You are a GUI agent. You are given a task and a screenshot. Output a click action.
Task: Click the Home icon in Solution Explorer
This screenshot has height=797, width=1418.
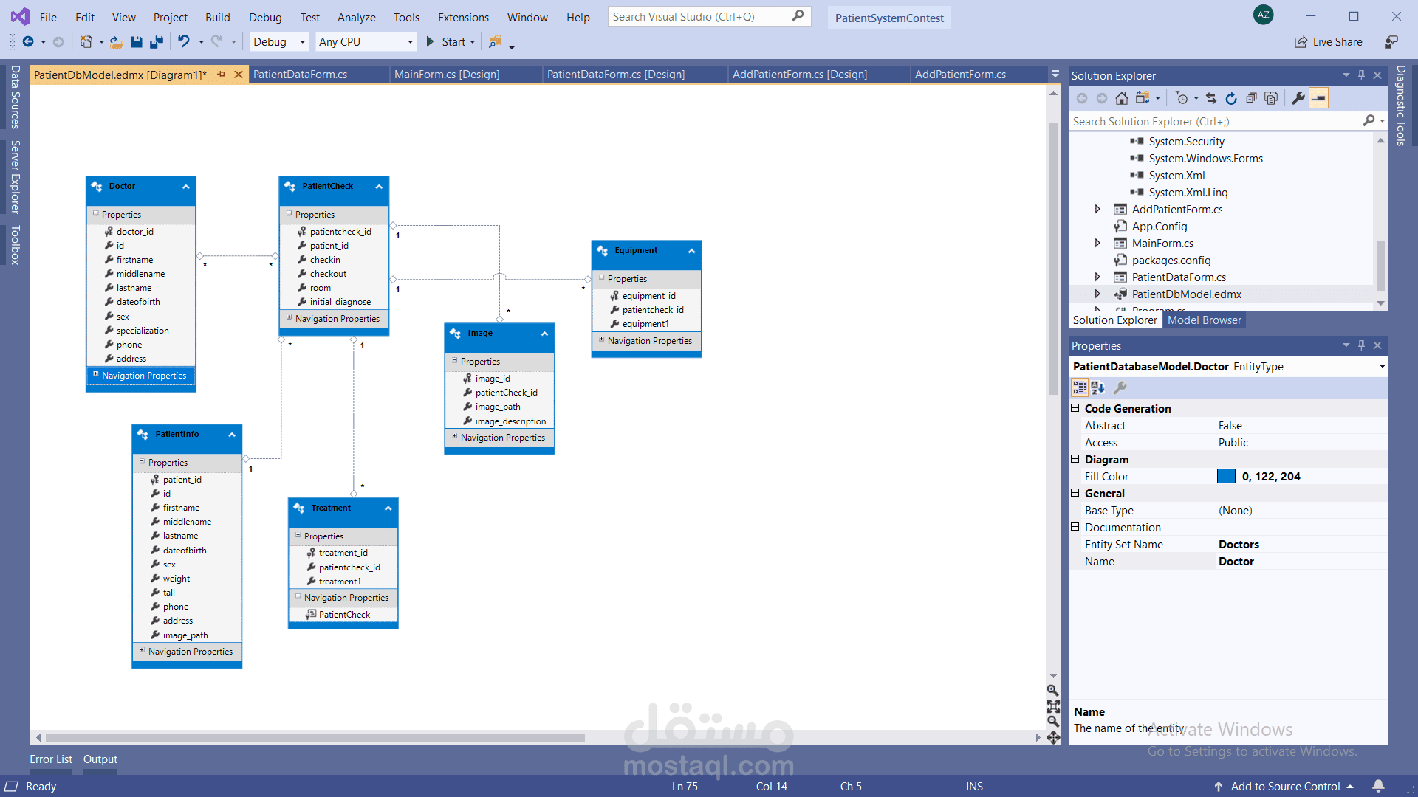point(1121,98)
